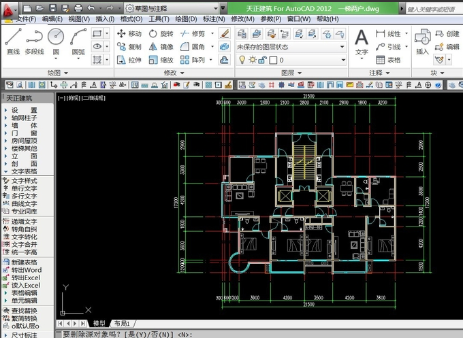Expand the 块 panel arrow
The image size is (463, 338).
(x=442, y=73)
